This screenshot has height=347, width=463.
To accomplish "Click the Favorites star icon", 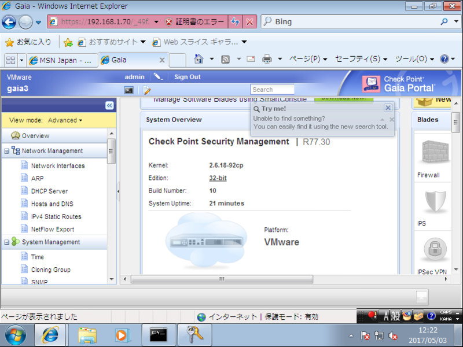I will click(x=10, y=42).
